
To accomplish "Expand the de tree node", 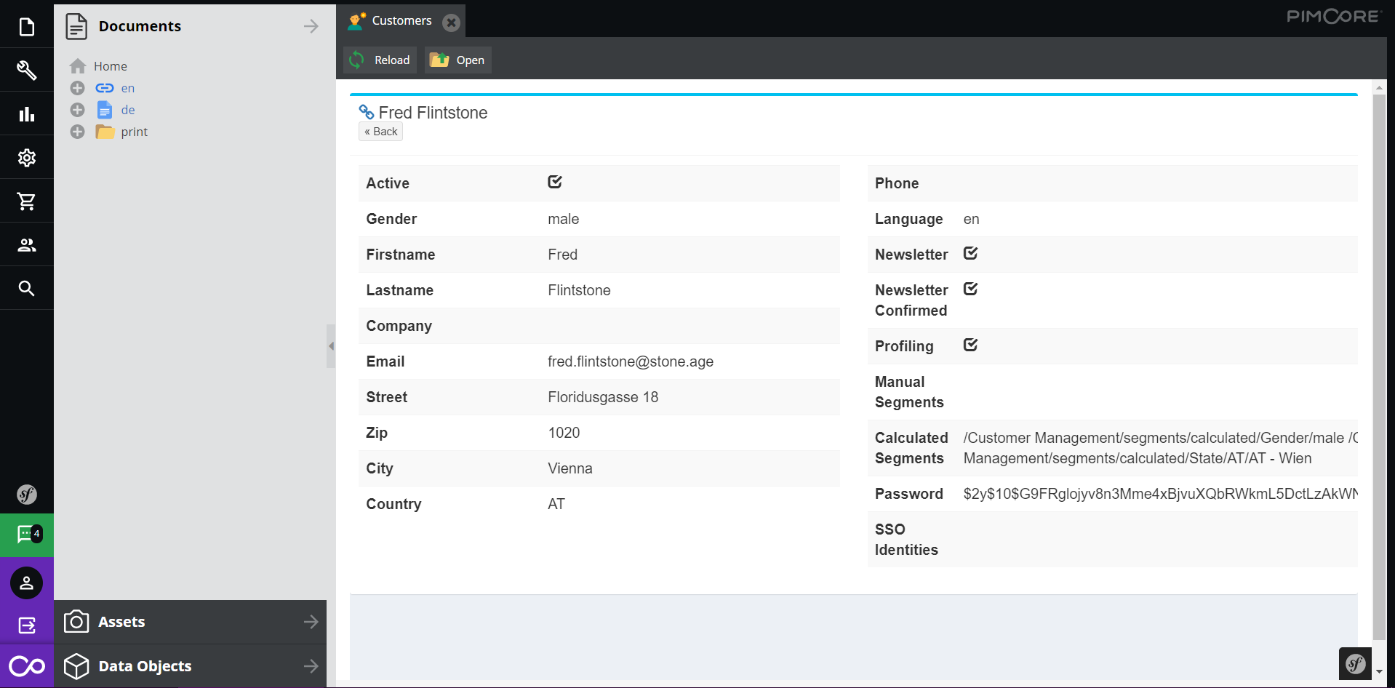I will tap(77, 110).
